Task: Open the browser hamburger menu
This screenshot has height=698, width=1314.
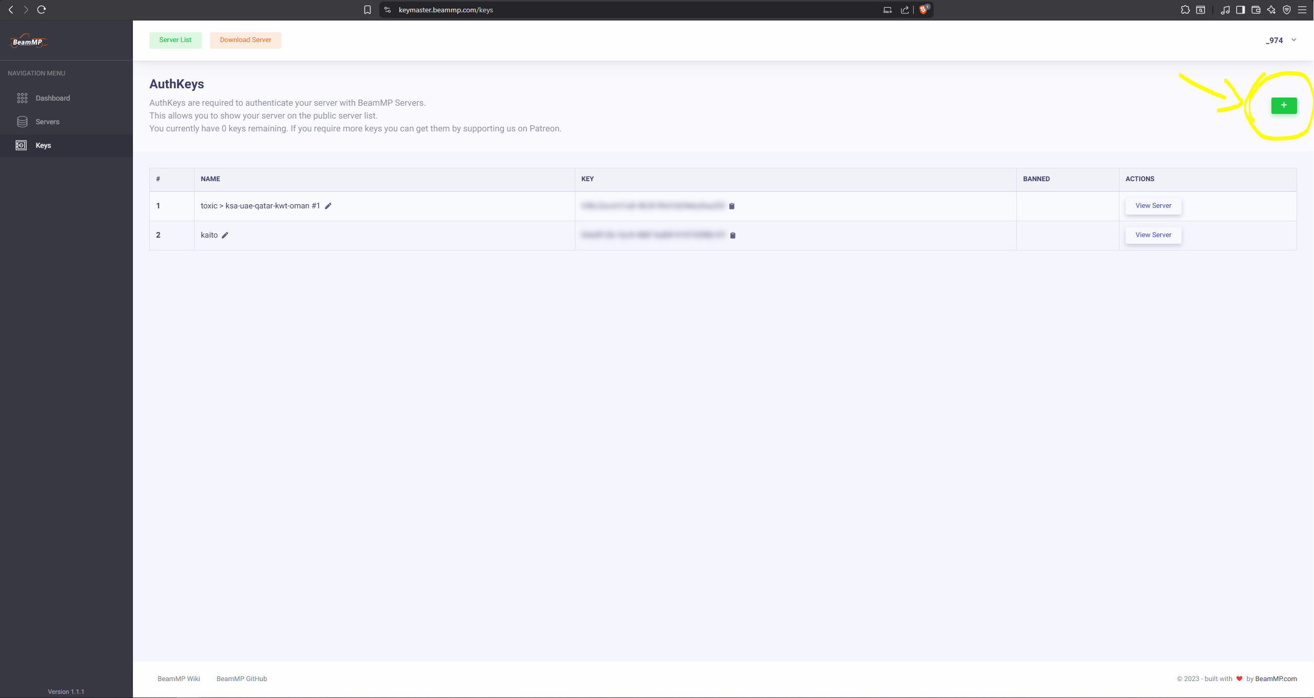Action: pyautogui.click(x=1302, y=10)
